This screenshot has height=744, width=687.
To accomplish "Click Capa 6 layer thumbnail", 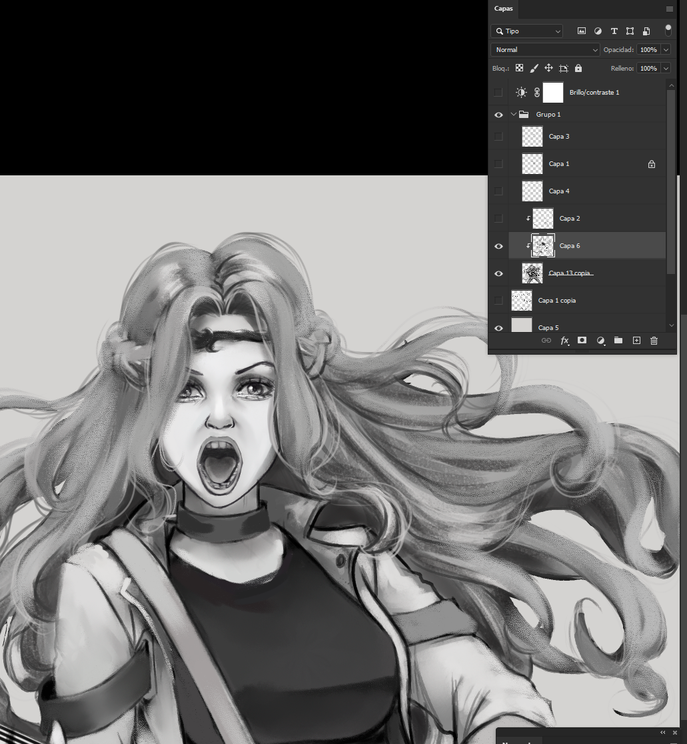I will pyautogui.click(x=543, y=246).
